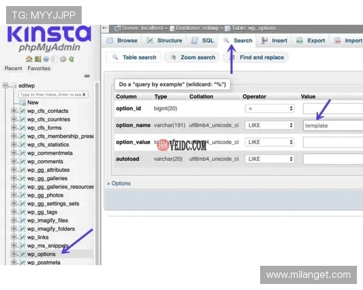363x290 pixels.
Task: Click the log out icon beside Home
Action: tap(37, 59)
